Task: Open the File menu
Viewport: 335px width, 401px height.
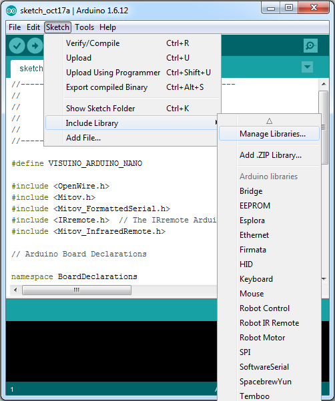Action: [x=15, y=27]
